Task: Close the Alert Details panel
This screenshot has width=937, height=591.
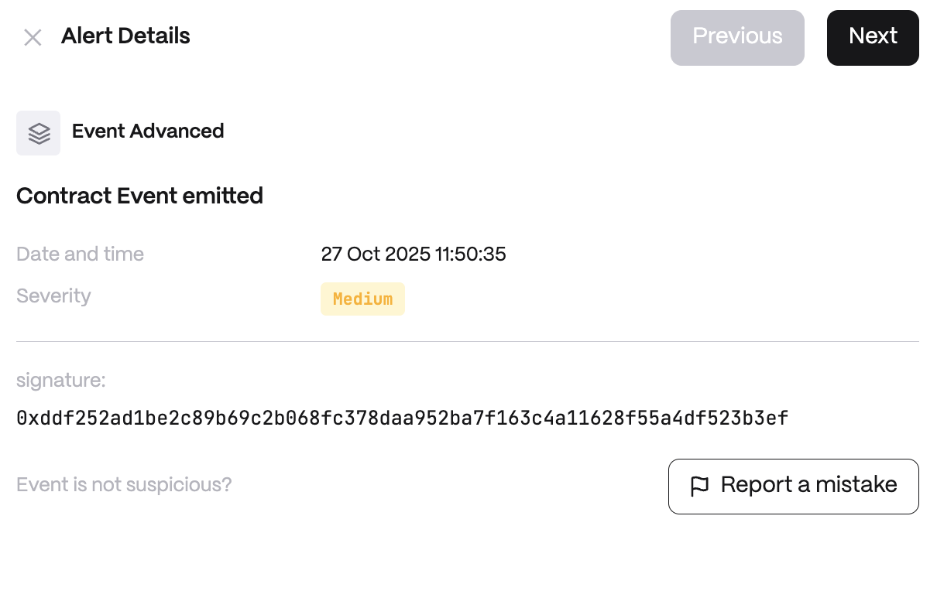Action: (33, 37)
